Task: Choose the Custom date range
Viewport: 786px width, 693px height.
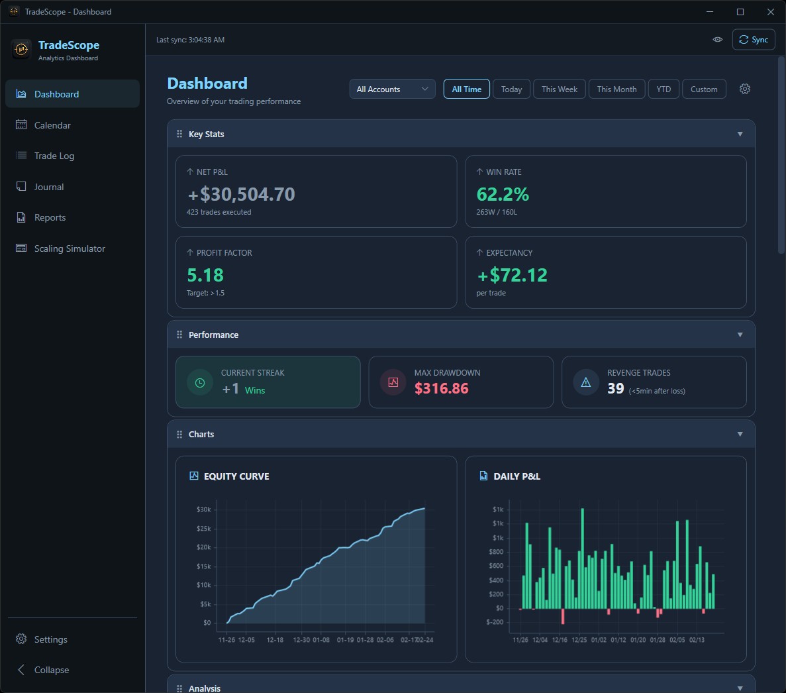Action: point(703,89)
